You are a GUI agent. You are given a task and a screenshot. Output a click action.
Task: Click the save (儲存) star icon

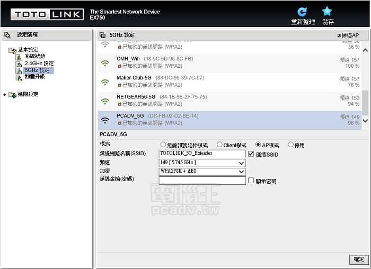[328, 12]
